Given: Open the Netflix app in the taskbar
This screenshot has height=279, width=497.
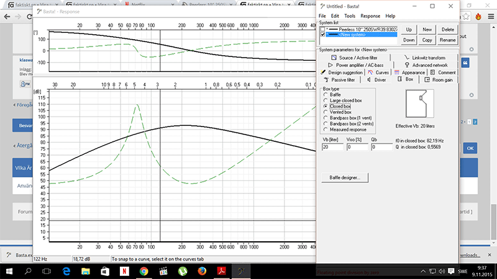Looking at the screenshot, I should tap(124, 271).
